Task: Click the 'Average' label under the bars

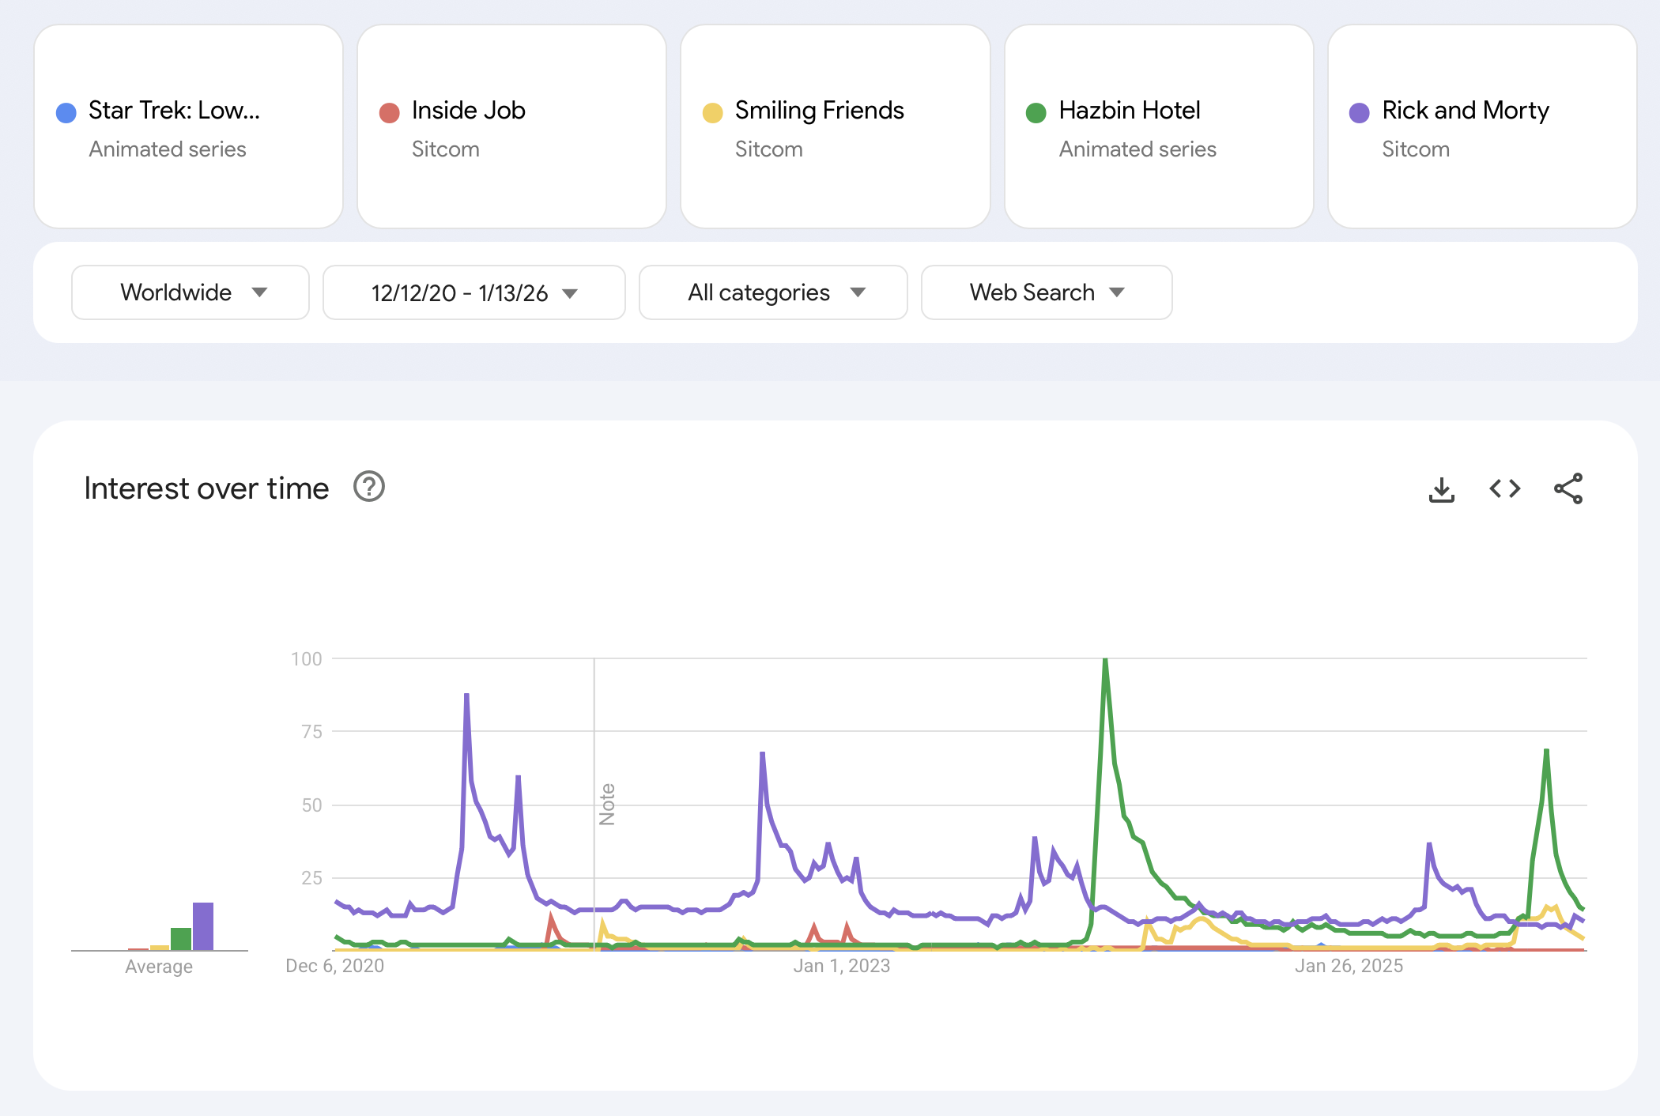Action: coord(159,967)
